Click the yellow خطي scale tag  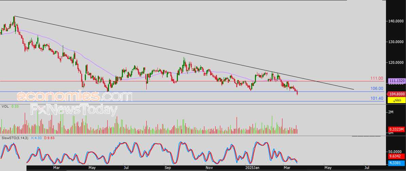click(x=396, y=100)
